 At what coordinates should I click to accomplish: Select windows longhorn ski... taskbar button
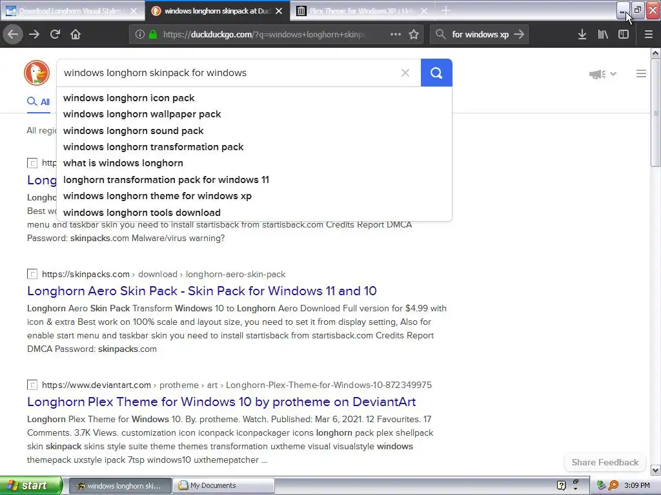tap(119, 486)
